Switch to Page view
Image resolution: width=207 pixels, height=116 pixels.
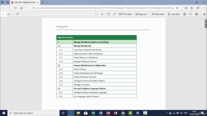coord(141,14)
